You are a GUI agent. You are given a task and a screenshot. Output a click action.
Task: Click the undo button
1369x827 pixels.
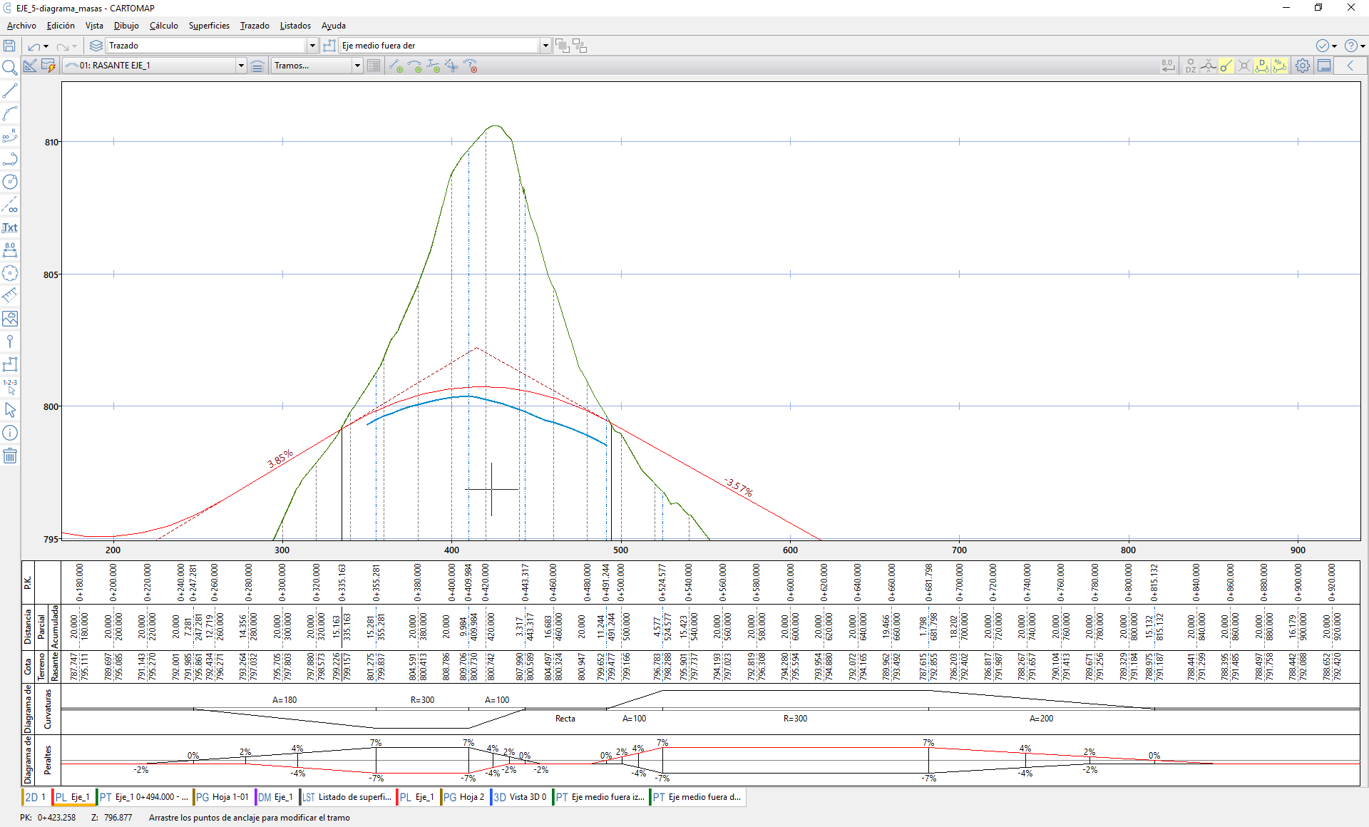[34, 46]
